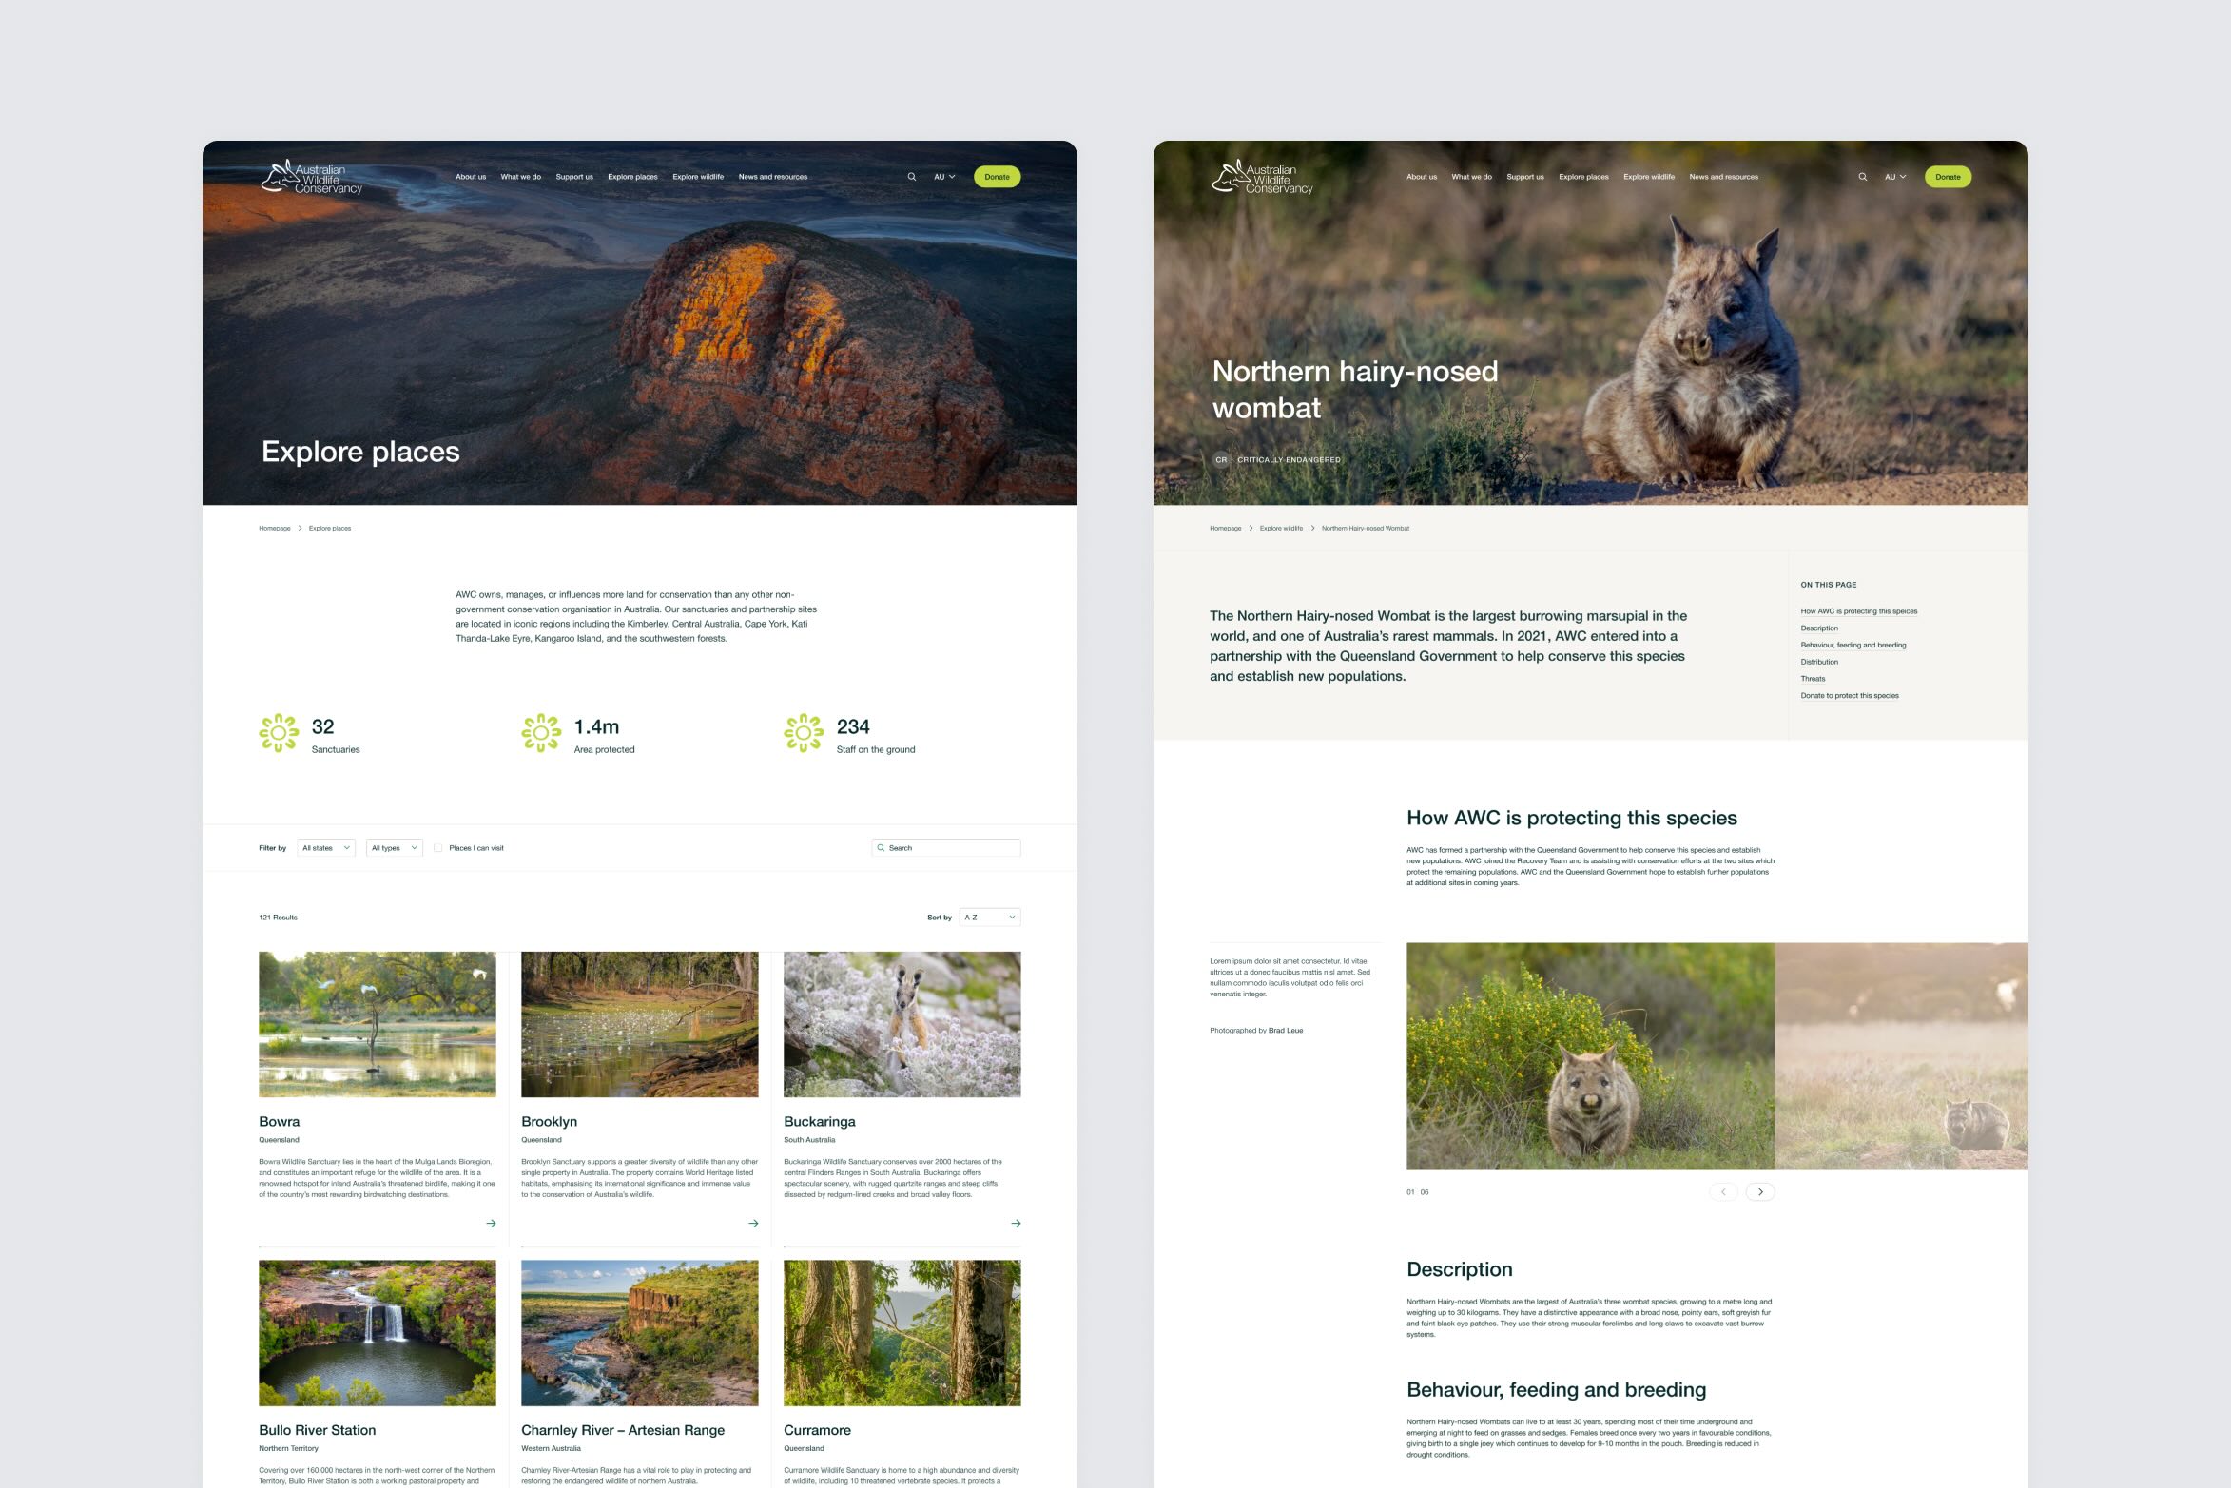
Task: Click the Explore wildlife breadcrumb link
Action: [1281, 529]
